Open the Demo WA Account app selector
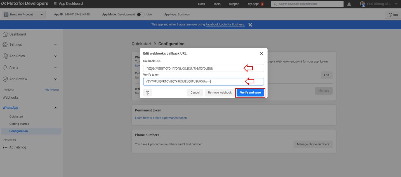Image resolution: width=401 pixels, height=177 pixels. [x=24, y=15]
